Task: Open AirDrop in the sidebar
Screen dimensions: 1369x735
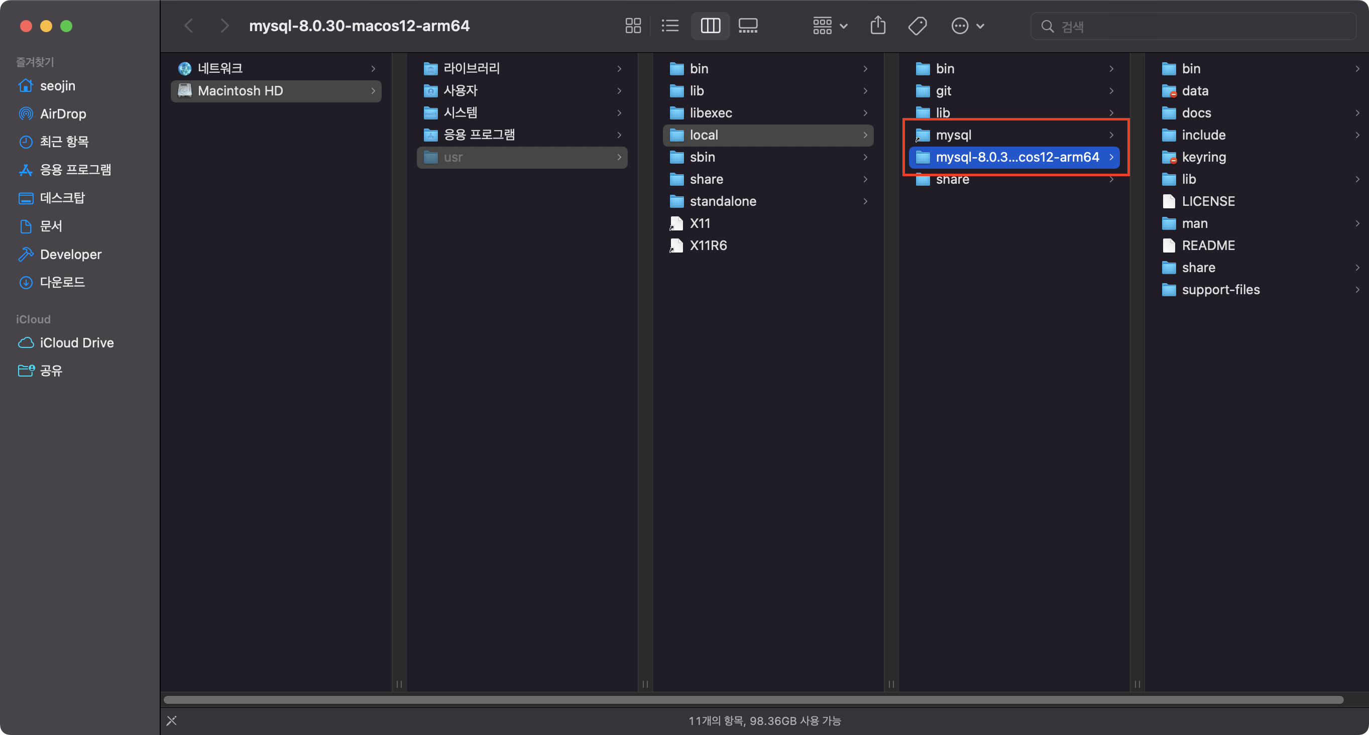Action: 63,114
